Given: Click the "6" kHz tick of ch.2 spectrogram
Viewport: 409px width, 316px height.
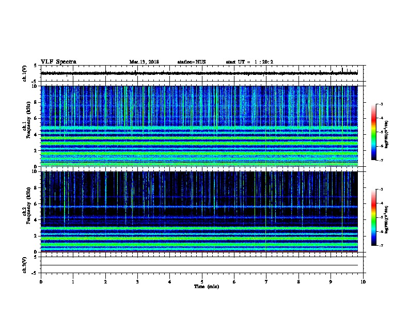Looking at the screenshot, I should [36, 204].
